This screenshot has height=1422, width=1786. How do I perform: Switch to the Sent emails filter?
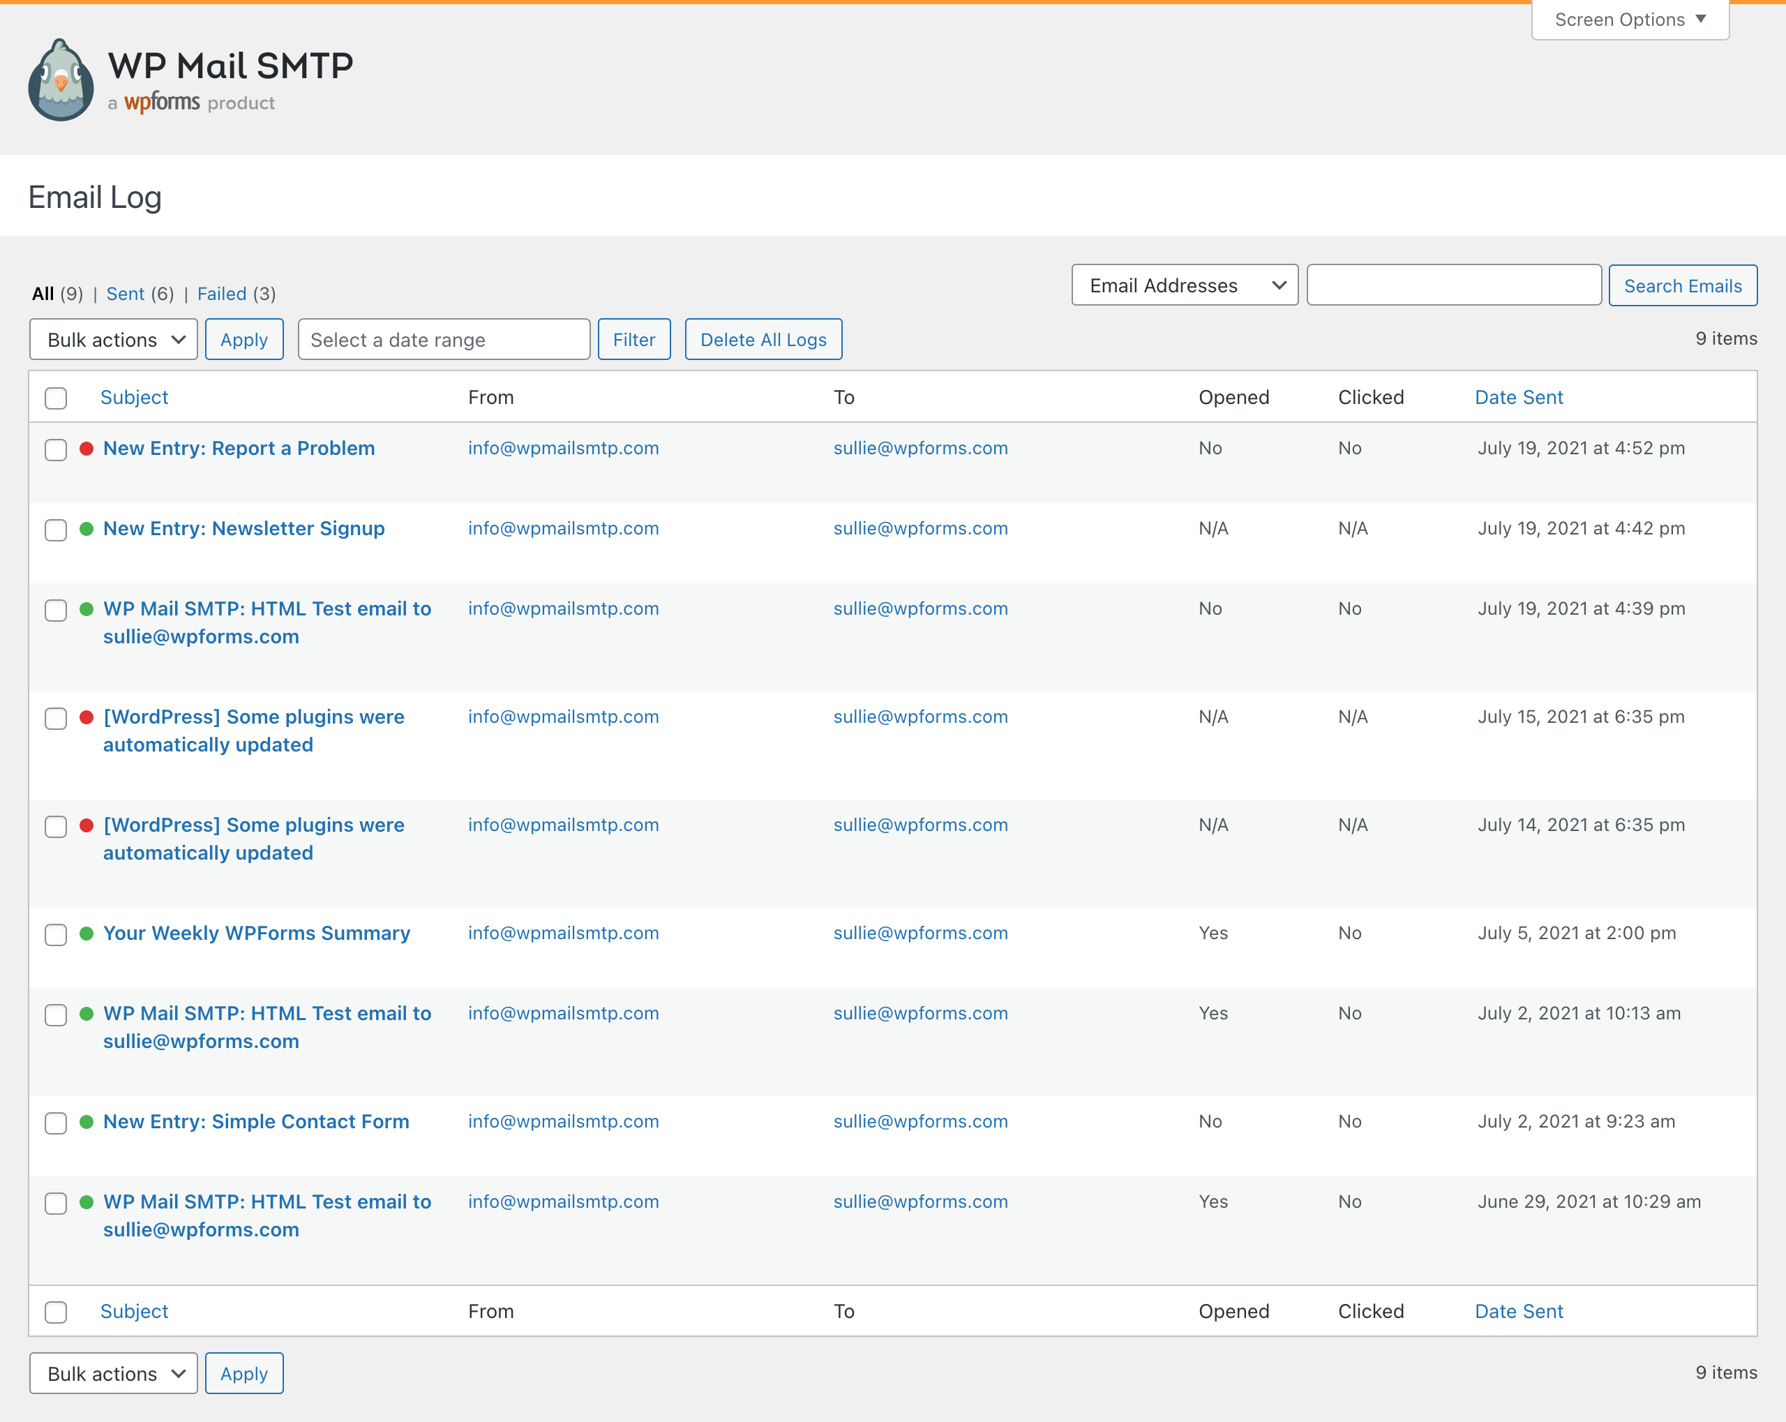tap(125, 294)
